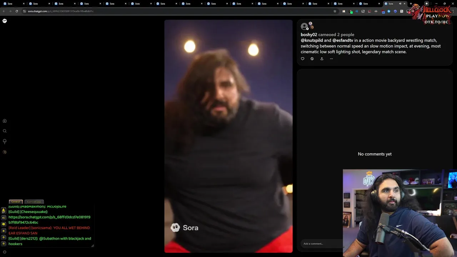This screenshot has height=257, width=457.
Task: Open the @esfandtv mention link
Action: 342,40
